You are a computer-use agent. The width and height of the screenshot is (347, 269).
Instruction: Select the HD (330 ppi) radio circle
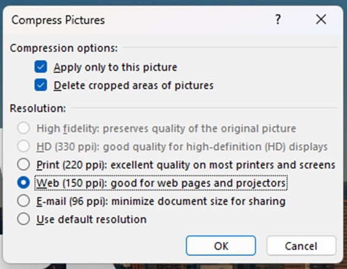[x=23, y=146]
